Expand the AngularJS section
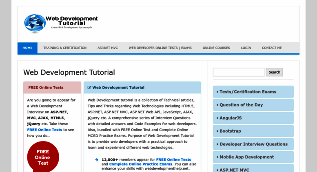This screenshot has width=317, height=172. [253, 118]
